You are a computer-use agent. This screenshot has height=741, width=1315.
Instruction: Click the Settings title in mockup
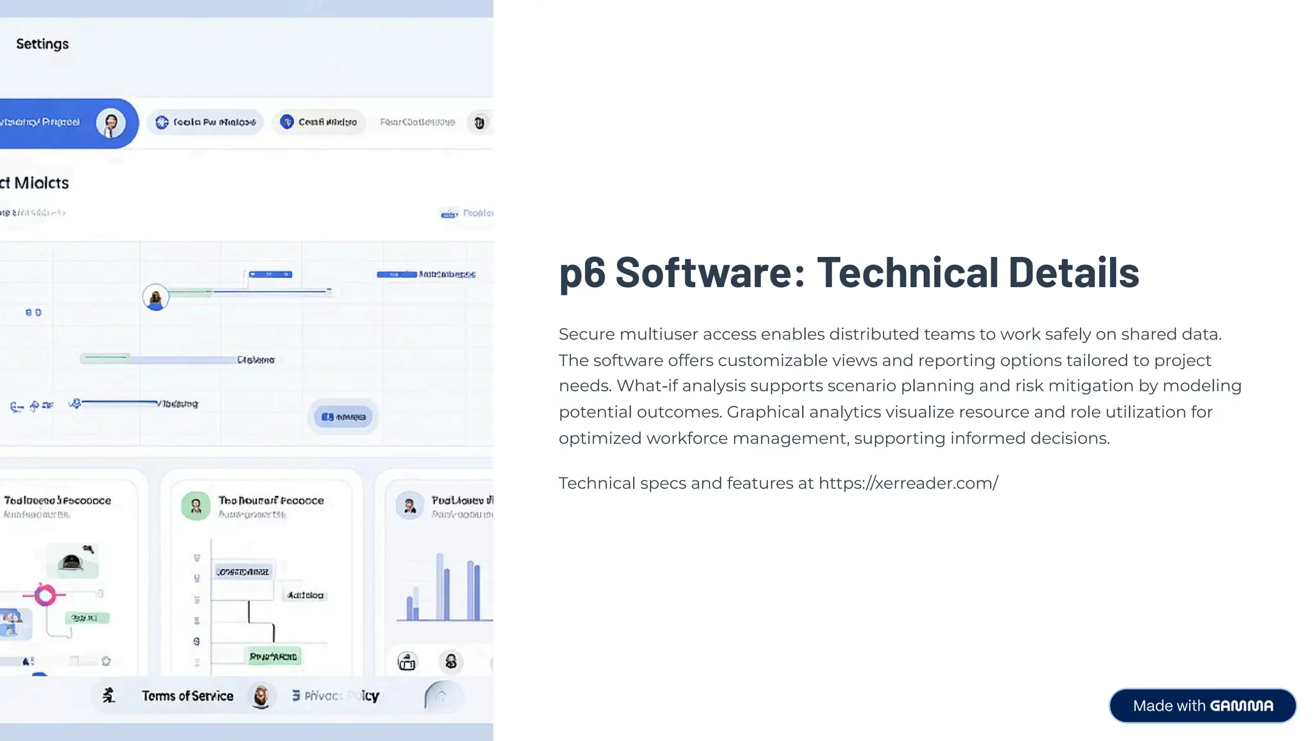(x=42, y=44)
